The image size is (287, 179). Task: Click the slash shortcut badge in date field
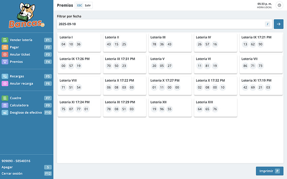click(x=268, y=24)
